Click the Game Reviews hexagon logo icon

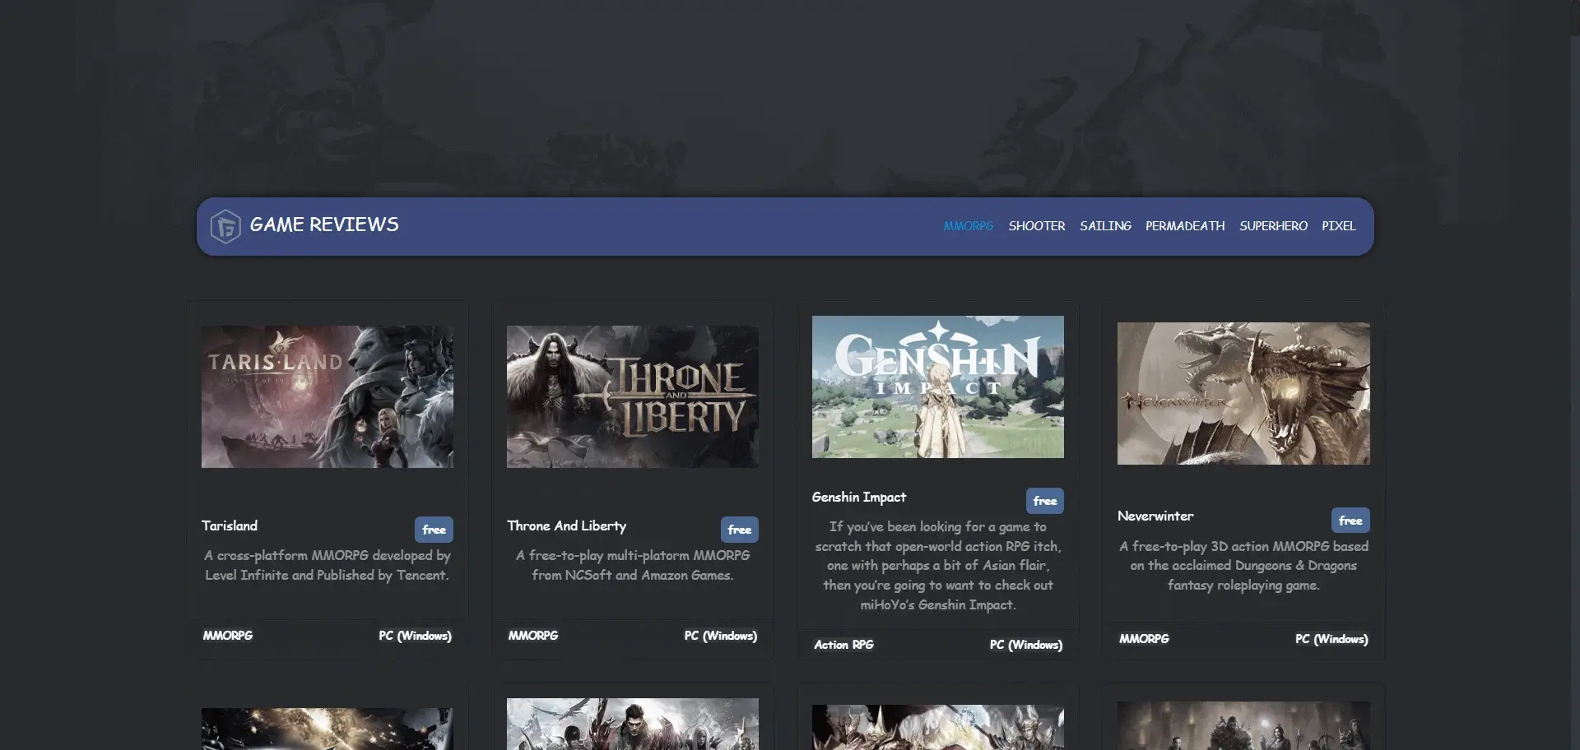[x=225, y=226]
